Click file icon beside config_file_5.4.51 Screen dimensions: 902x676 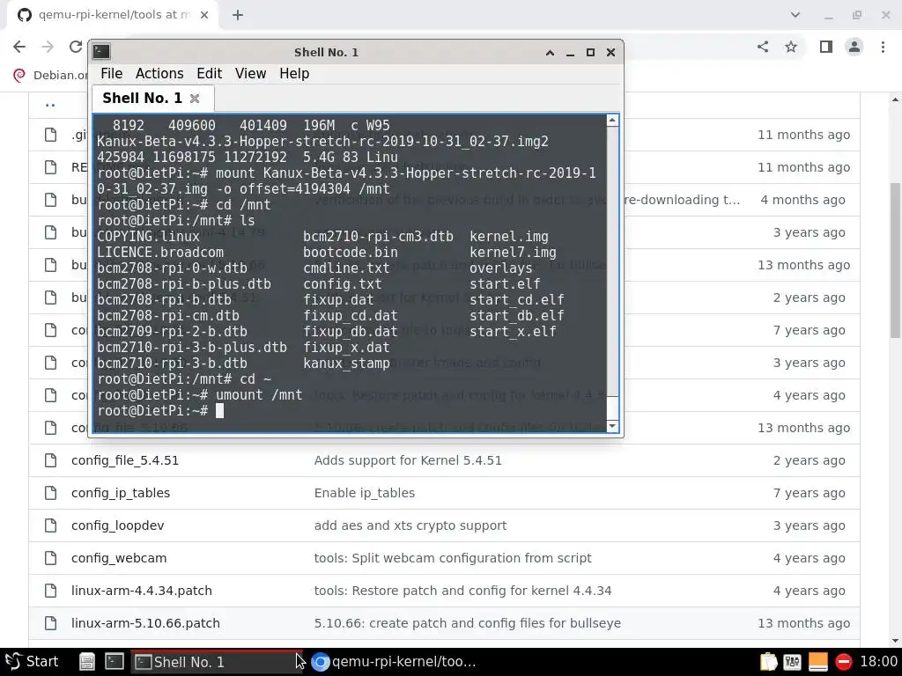(50, 460)
